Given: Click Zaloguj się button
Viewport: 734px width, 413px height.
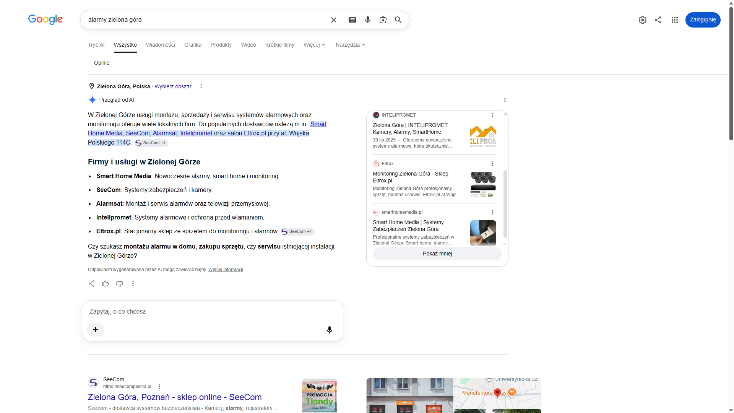Looking at the screenshot, I should tap(703, 20).
